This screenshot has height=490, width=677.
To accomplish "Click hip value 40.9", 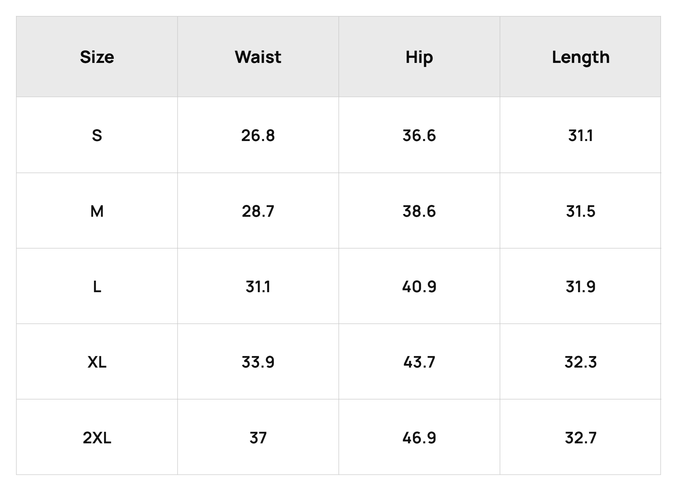I will click(419, 286).
